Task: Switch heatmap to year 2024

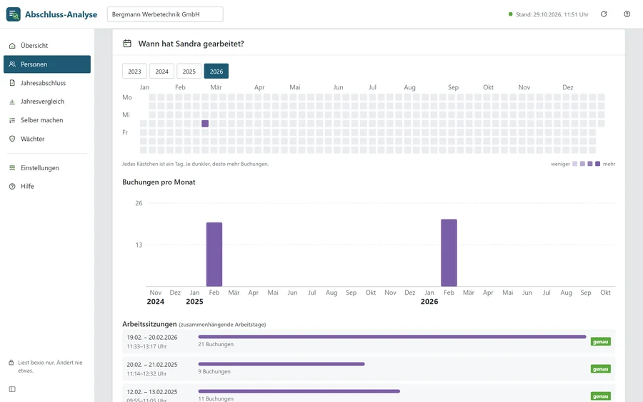Action: click(x=161, y=71)
